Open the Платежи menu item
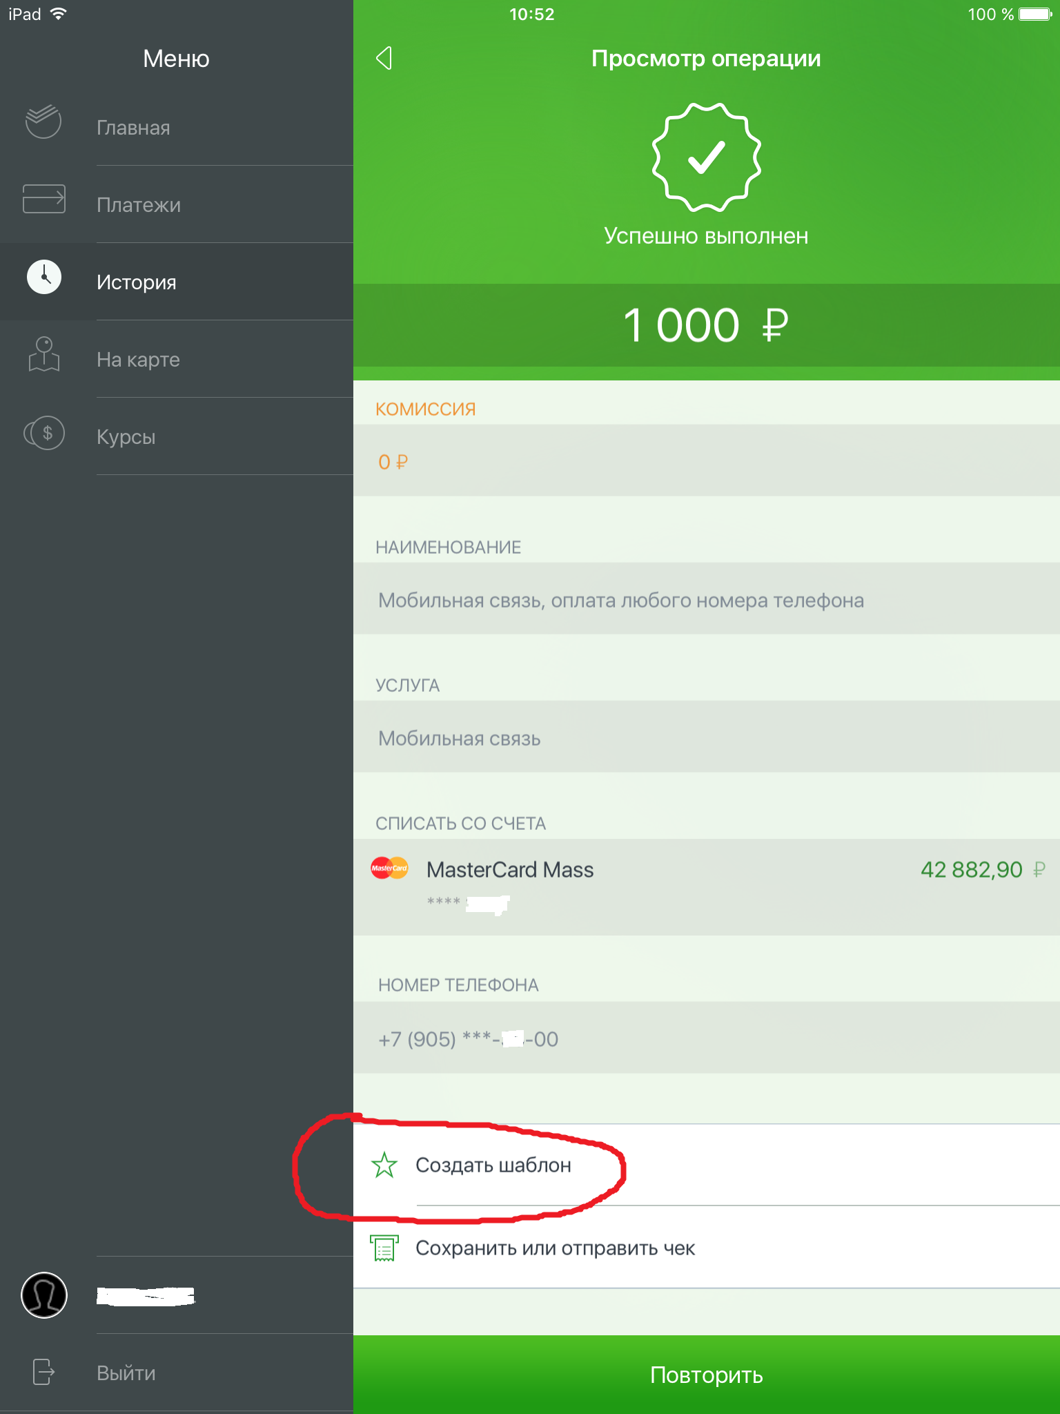This screenshot has width=1060, height=1414. click(x=177, y=204)
